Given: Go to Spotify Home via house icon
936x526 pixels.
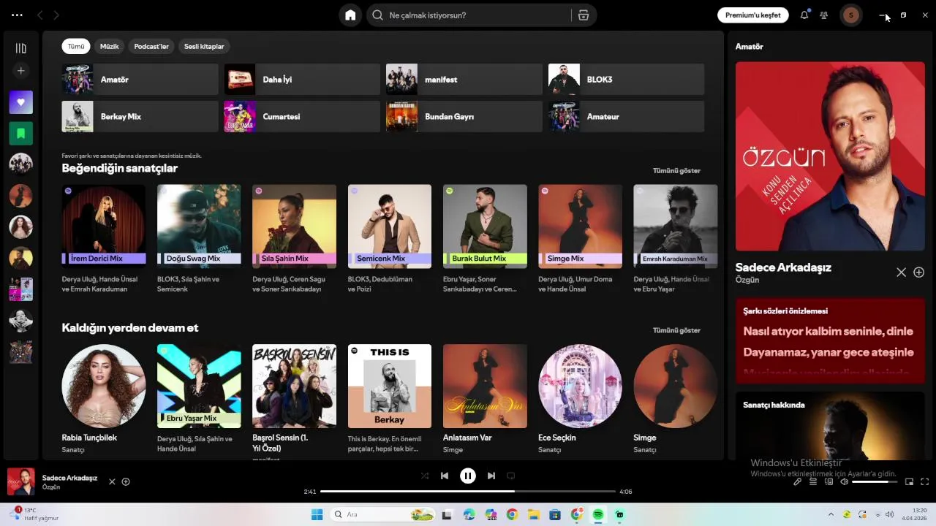Looking at the screenshot, I should tap(350, 15).
